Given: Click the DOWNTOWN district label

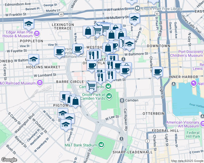Looking at the screenshot, I should click(159, 46).
